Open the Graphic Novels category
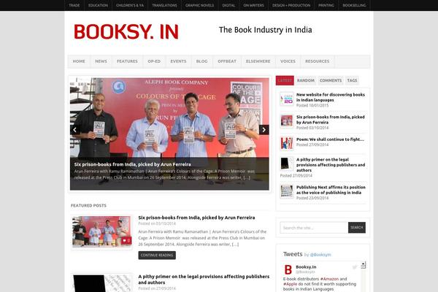 199,5
